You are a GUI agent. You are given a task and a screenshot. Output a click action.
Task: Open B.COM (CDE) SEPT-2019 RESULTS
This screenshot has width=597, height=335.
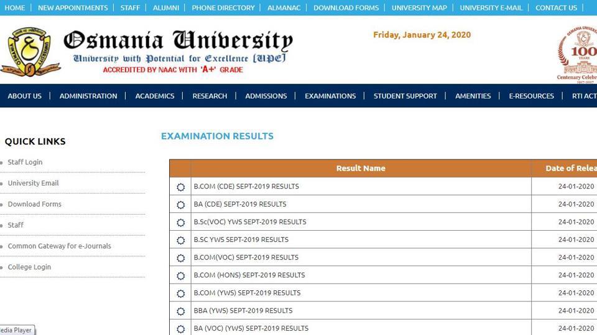pyautogui.click(x=246, y=187)
